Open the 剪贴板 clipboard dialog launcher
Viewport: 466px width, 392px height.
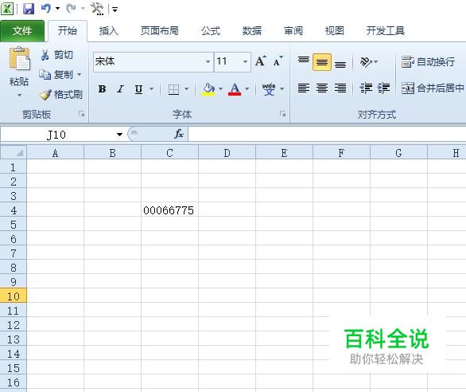(x=81, y=114)
